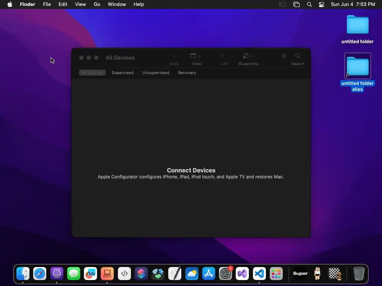The height and width of the screenshot is (286, 382).
Task: Open System Preferences from the Dock
Action: click(226, 274)
